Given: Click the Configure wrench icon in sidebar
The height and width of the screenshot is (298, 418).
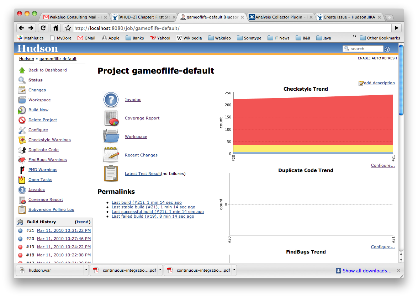Looking at the screenshot, I should click(22, 130).
